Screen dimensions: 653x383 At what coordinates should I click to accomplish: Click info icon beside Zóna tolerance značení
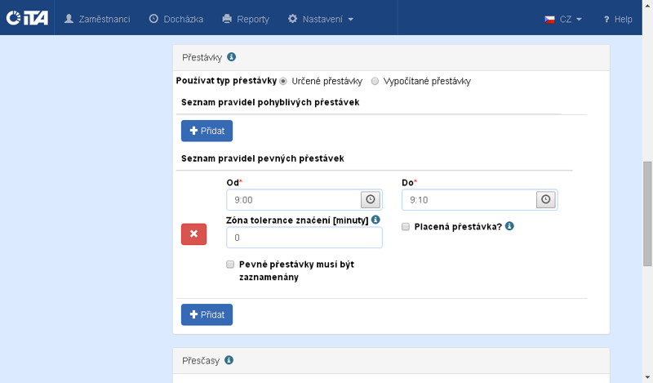[x=375, y=220]
